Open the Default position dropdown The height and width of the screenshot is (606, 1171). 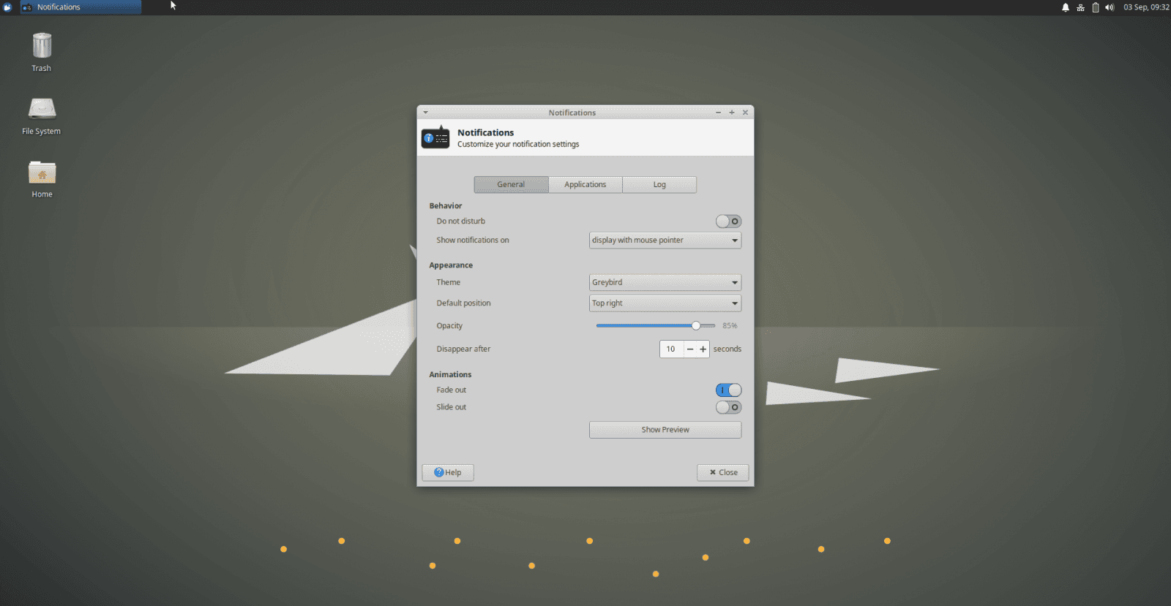665,303
